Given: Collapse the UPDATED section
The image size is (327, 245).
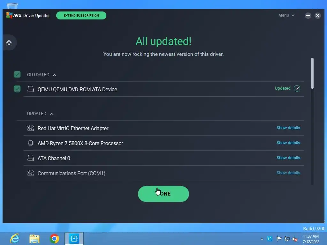Looking at the screenshot, I should [x=52, y=114].
